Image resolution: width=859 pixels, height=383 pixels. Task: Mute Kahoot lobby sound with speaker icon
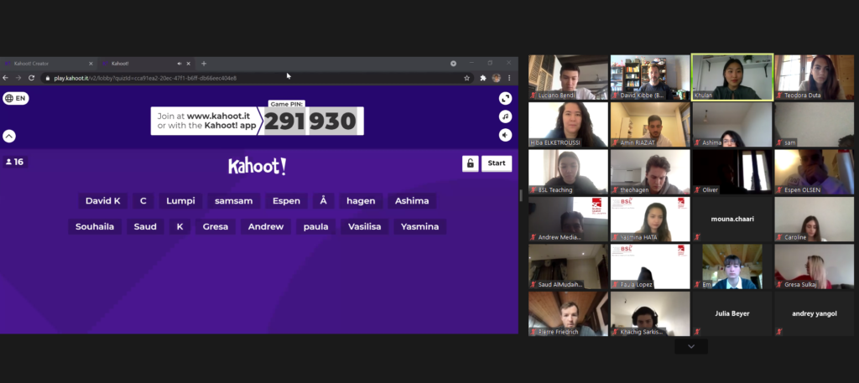tap(505, 135)
